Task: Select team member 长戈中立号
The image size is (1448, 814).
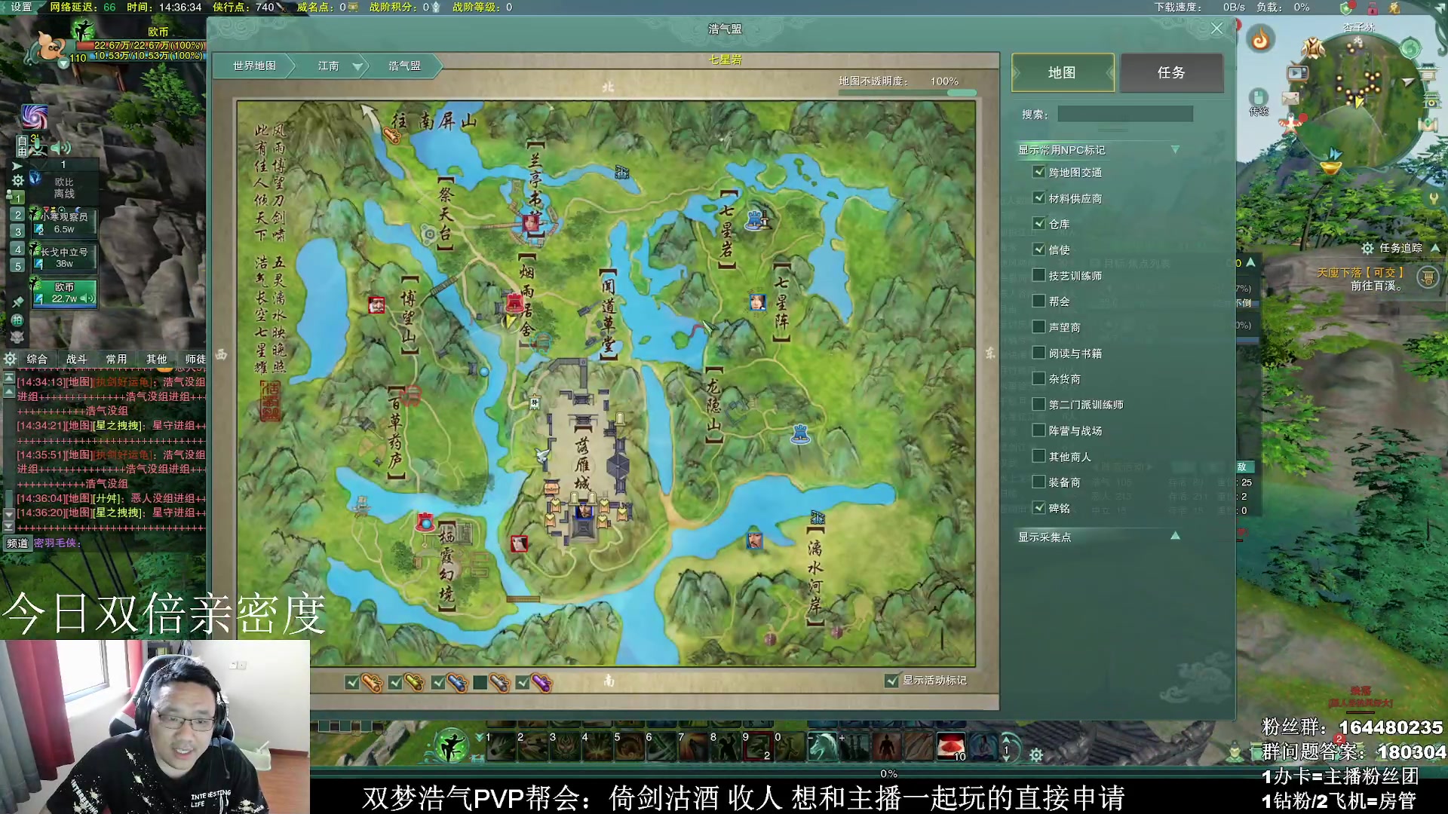Action: point(63,258)
